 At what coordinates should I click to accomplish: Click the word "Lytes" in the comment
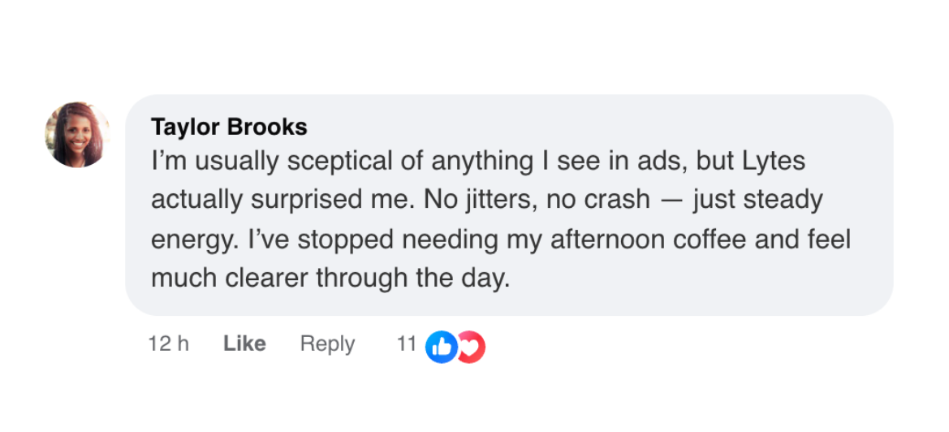[x=773, y=161]
